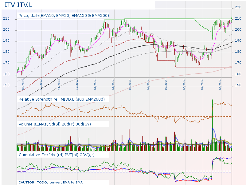This screenshot has width=246, height=185.
Task: Click the 210 value on left price axis
Action: pyautogui.click(x=6, y=18)
